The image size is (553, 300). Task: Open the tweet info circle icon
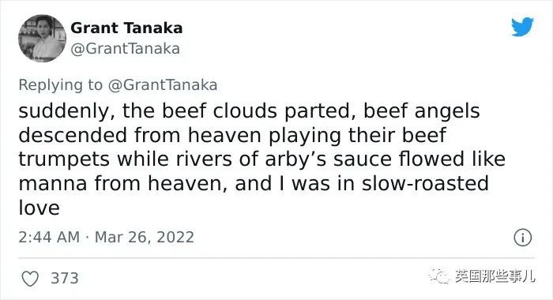(522, 238)
